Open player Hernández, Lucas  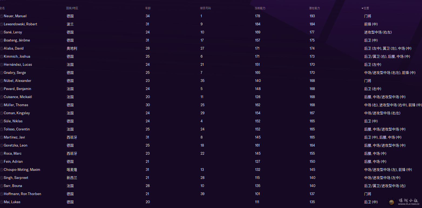18,65
